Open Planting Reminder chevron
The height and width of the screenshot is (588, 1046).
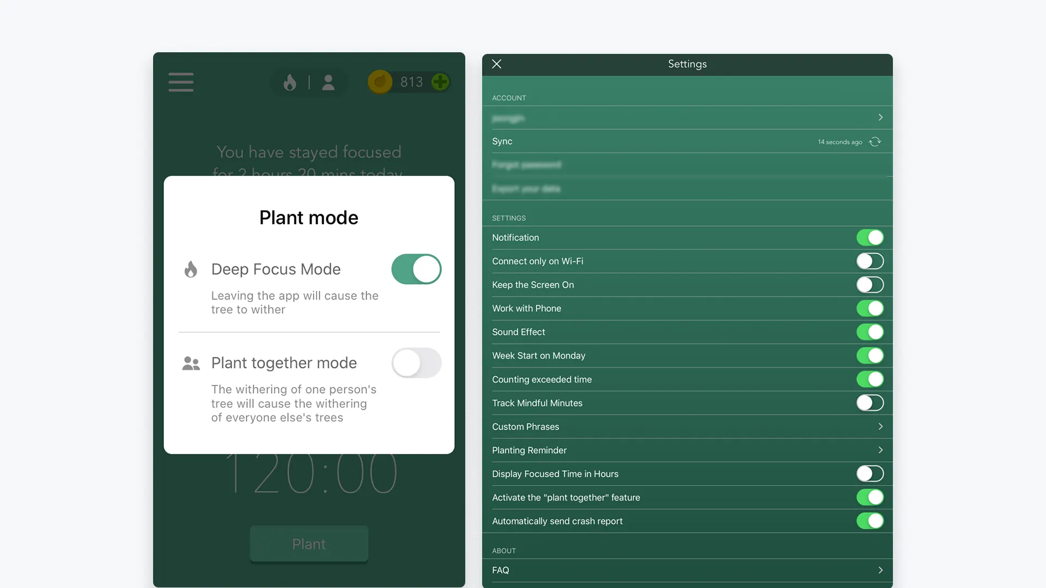coord(880,450)
